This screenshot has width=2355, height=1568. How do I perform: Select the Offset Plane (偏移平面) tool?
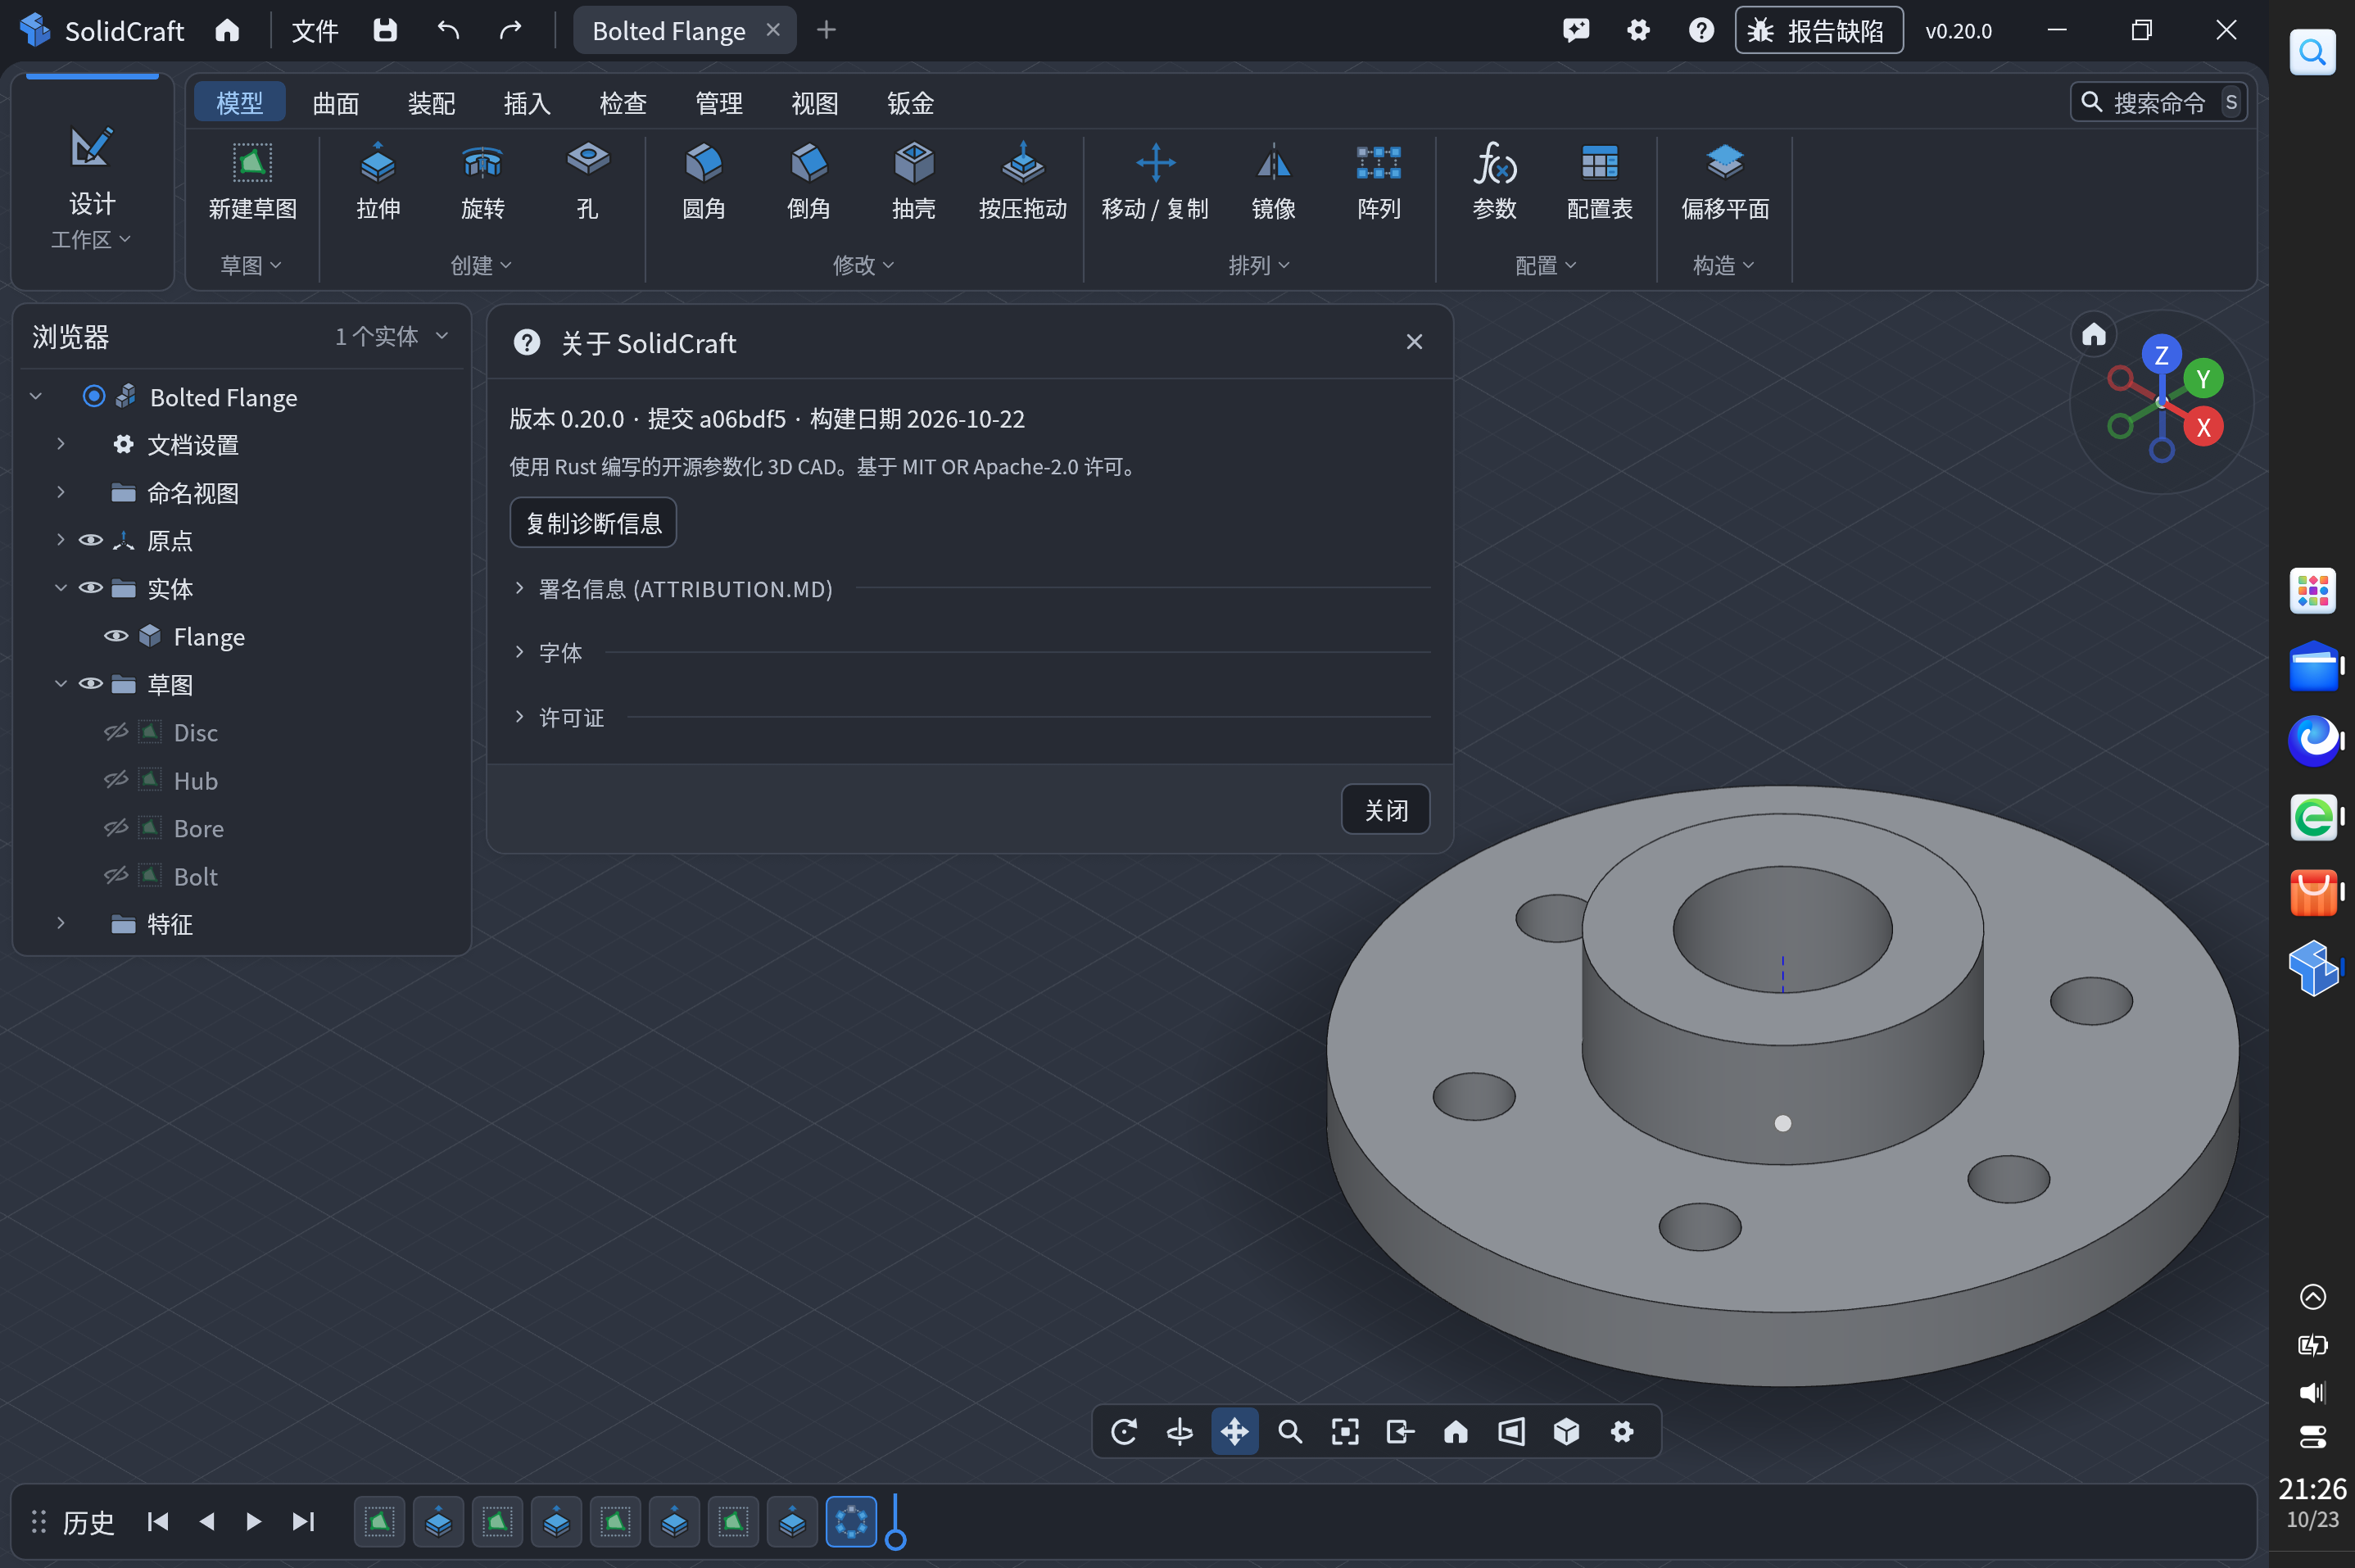pos(1724,182)
